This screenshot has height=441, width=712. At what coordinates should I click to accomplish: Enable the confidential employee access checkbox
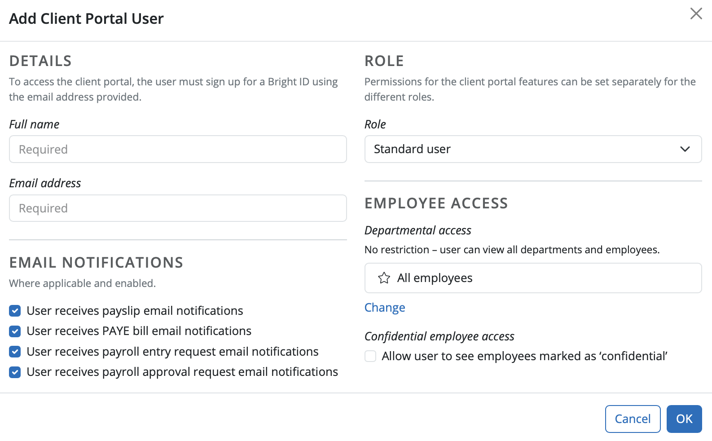click(370, 356)
